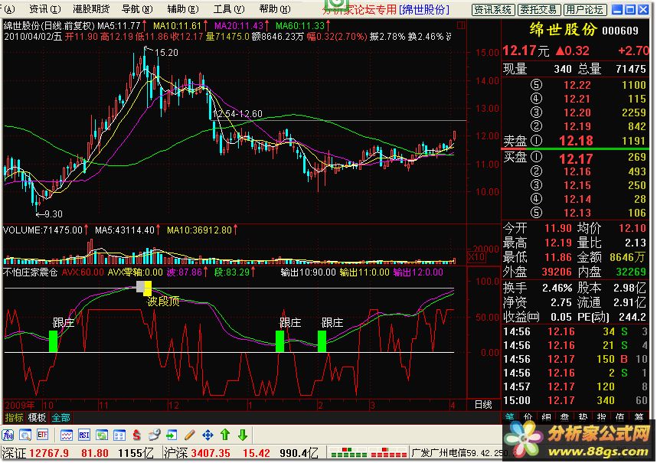Click the 买盘 ① price 12.17
The width and height of the screenshot is (657, 463).
[x=576, y=159]
